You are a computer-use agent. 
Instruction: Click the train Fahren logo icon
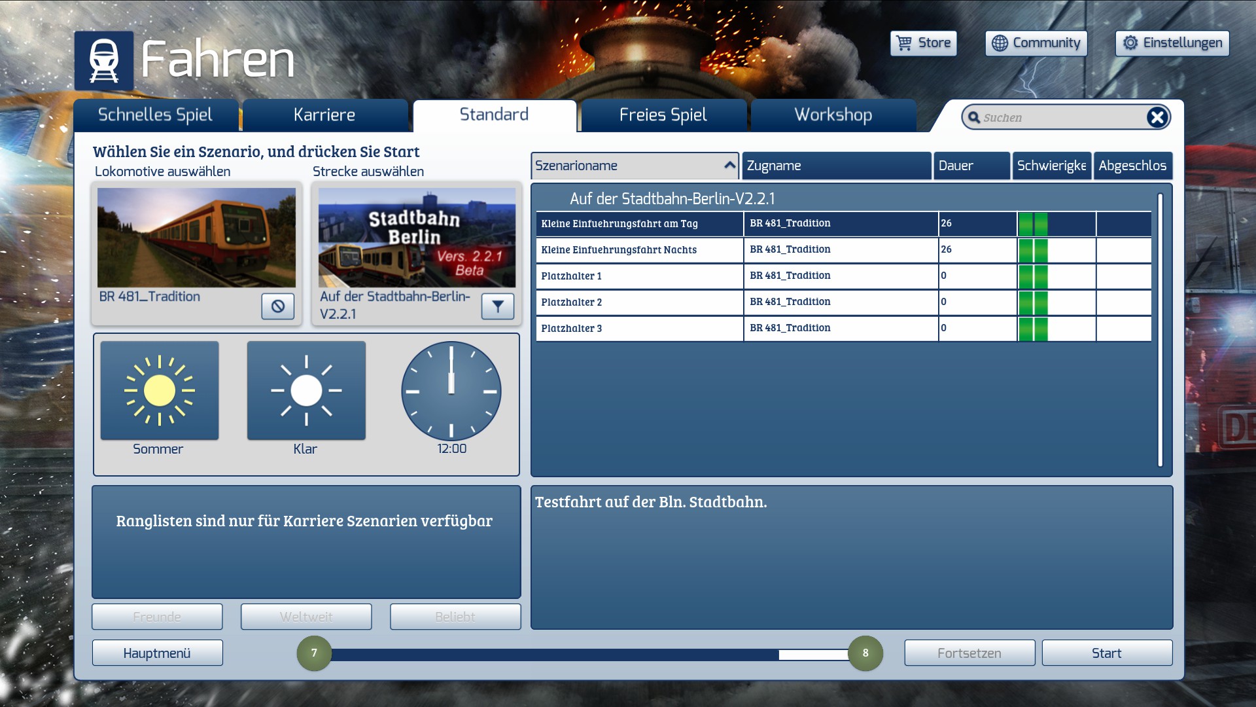point(103,61)
